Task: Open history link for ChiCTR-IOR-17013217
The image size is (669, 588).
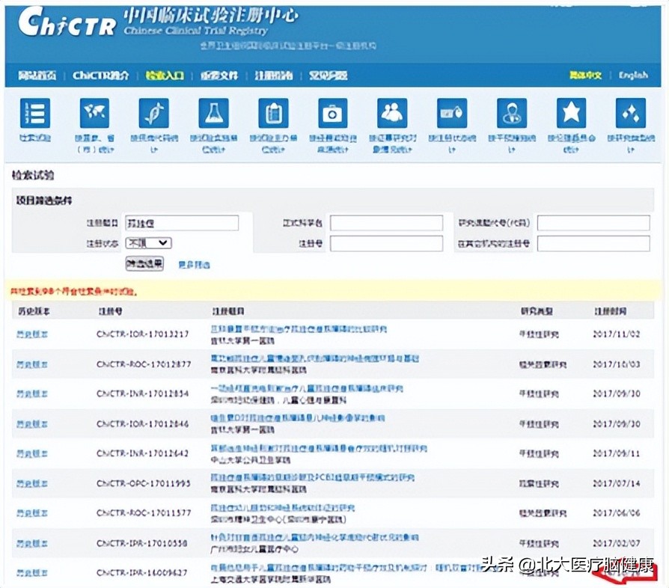Action: pyautogui.click(x=32, y=334)
